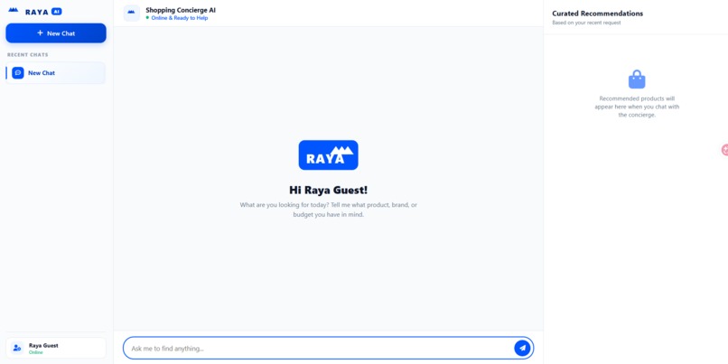Click the Curated Recommendations heading

coord(598,14)
